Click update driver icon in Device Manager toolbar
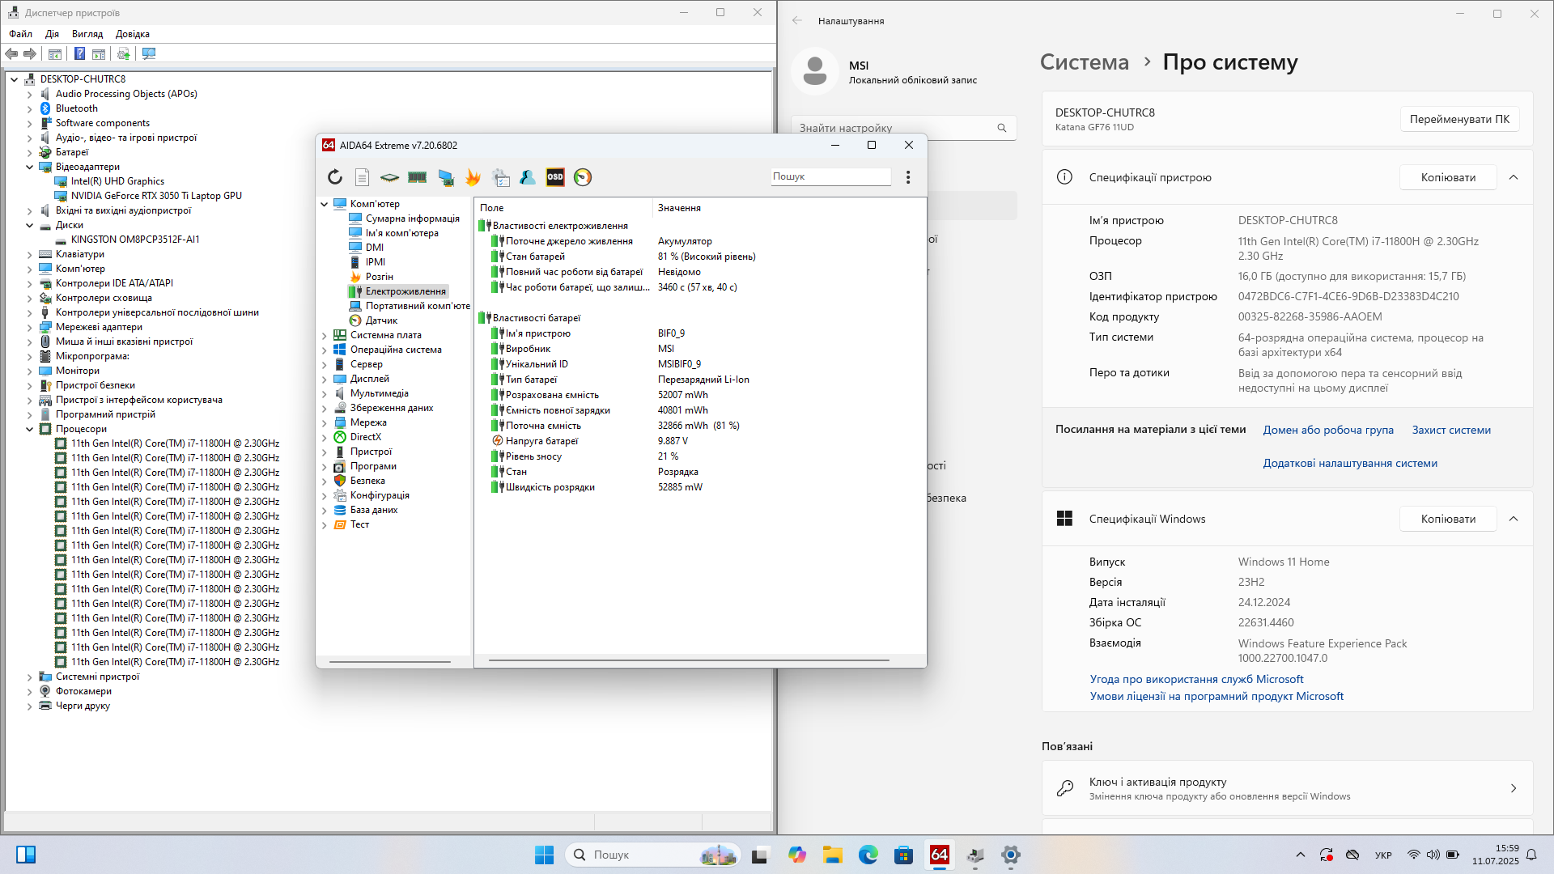The image size is (1554, 874). 123,54
